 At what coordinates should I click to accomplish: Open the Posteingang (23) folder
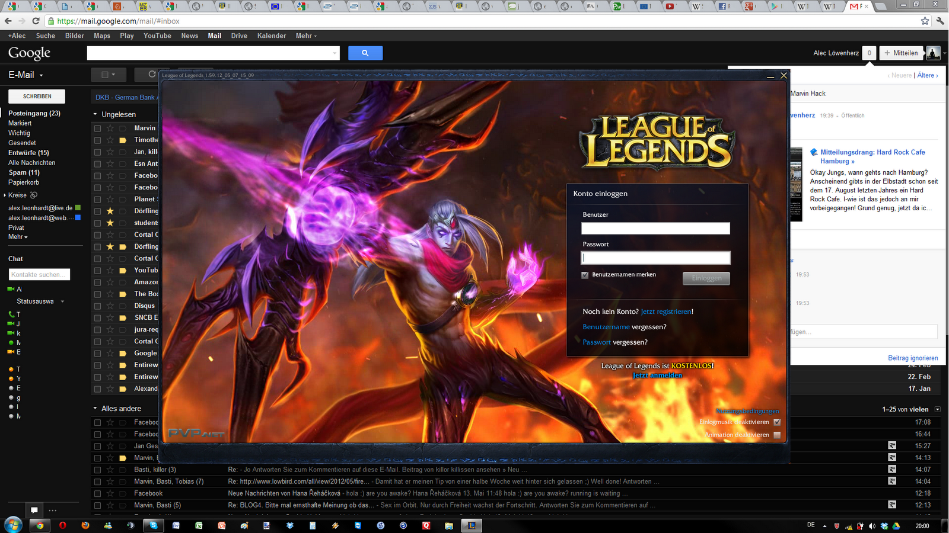(x=34, y=113)
